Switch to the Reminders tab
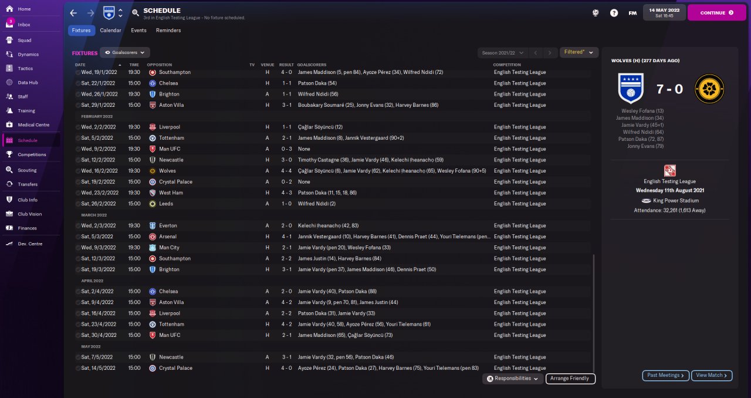This screenshot has height=398, width=751. 168,31
